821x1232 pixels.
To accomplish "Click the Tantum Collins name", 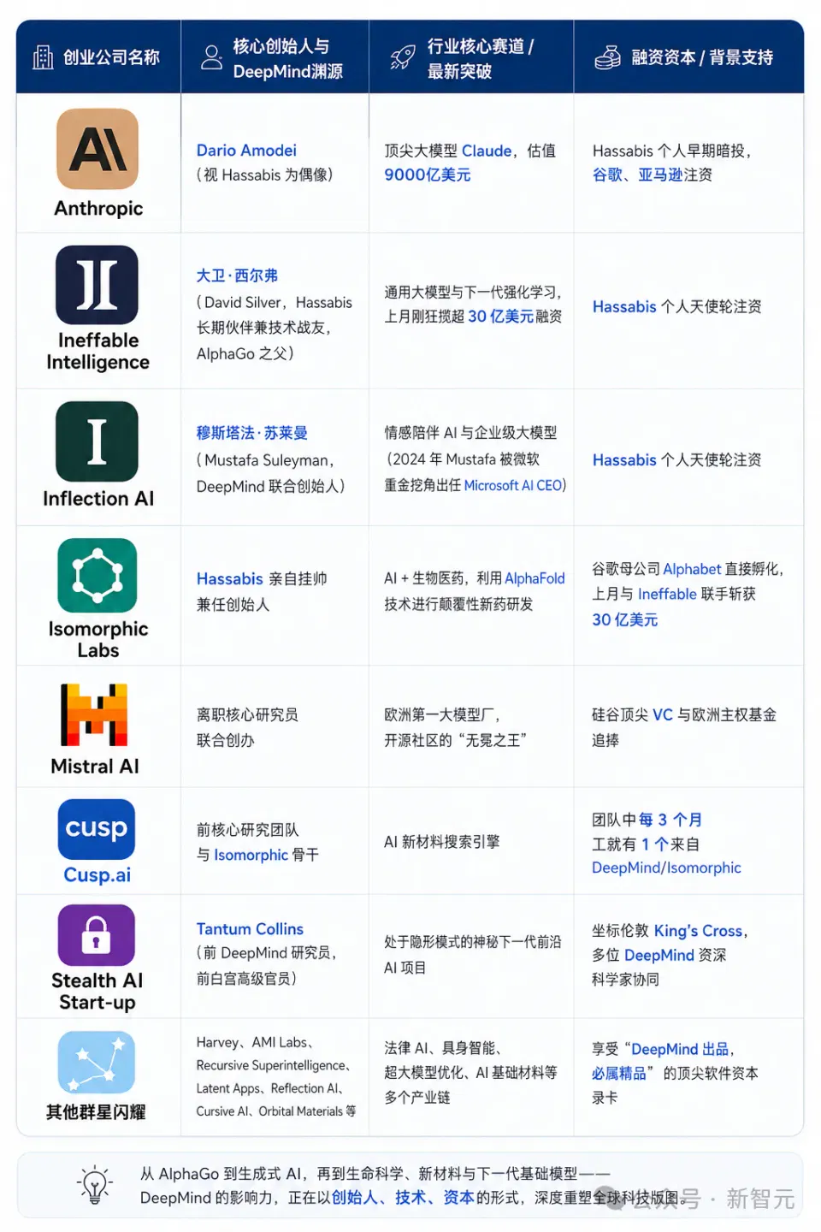I will click(250, 929).
